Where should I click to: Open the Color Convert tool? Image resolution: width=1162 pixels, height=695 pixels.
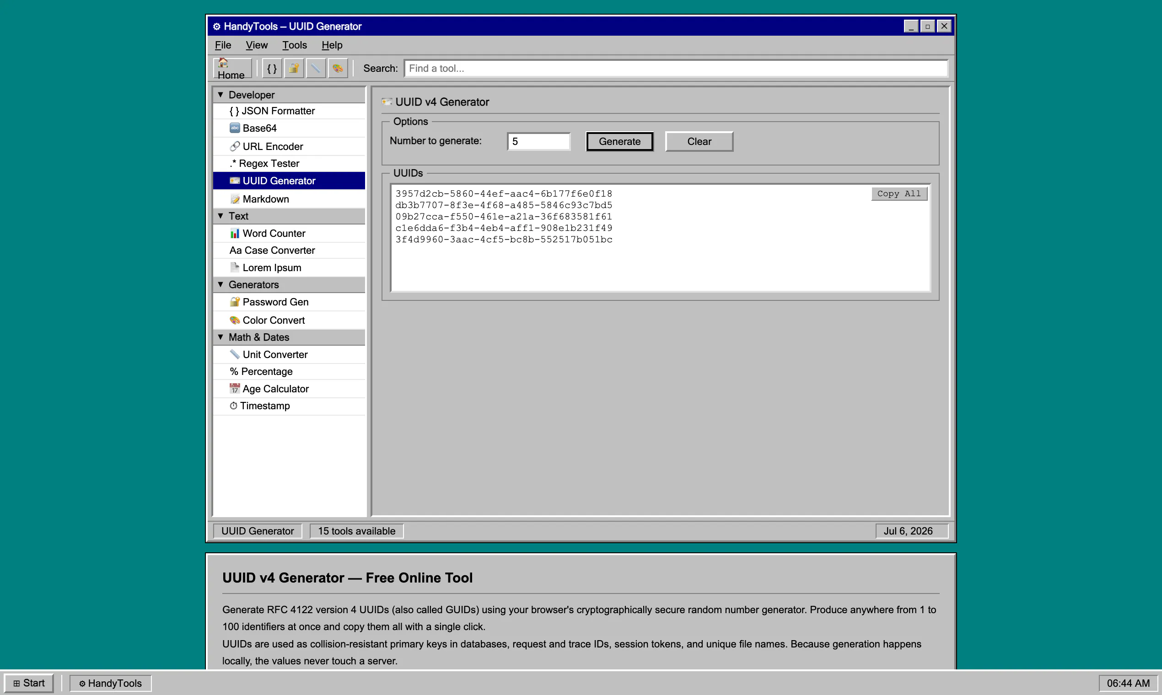click(289, 321)
